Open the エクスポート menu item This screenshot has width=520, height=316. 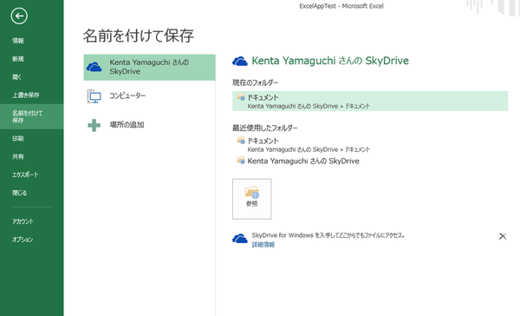pos(25,174)
